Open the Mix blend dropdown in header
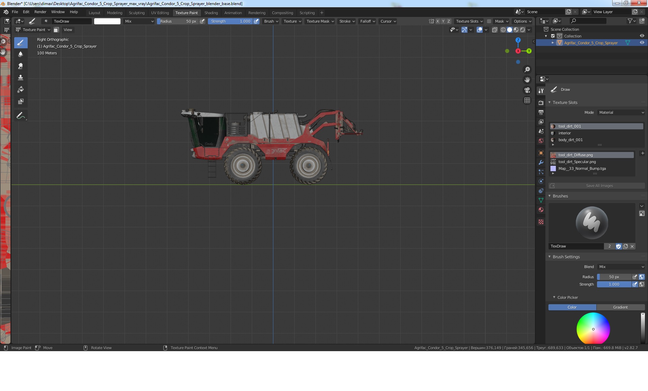 click(x=139, y=21)
